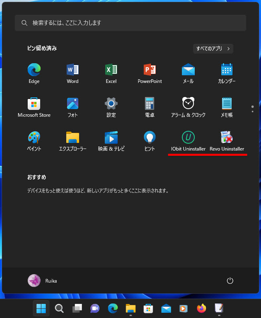Click the taskbar search magnifier icon

(59, 308)
